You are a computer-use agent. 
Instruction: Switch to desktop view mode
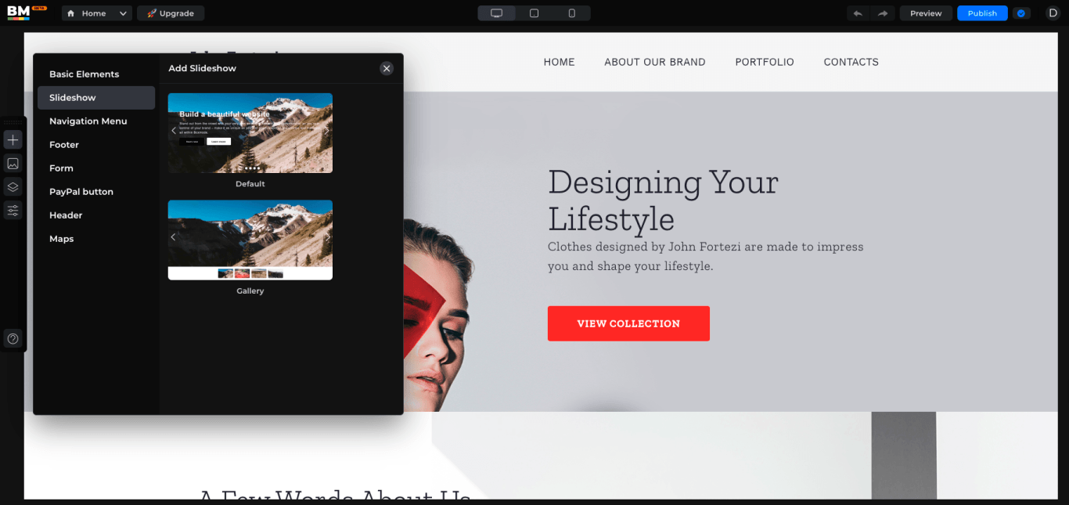coord(496,13)
